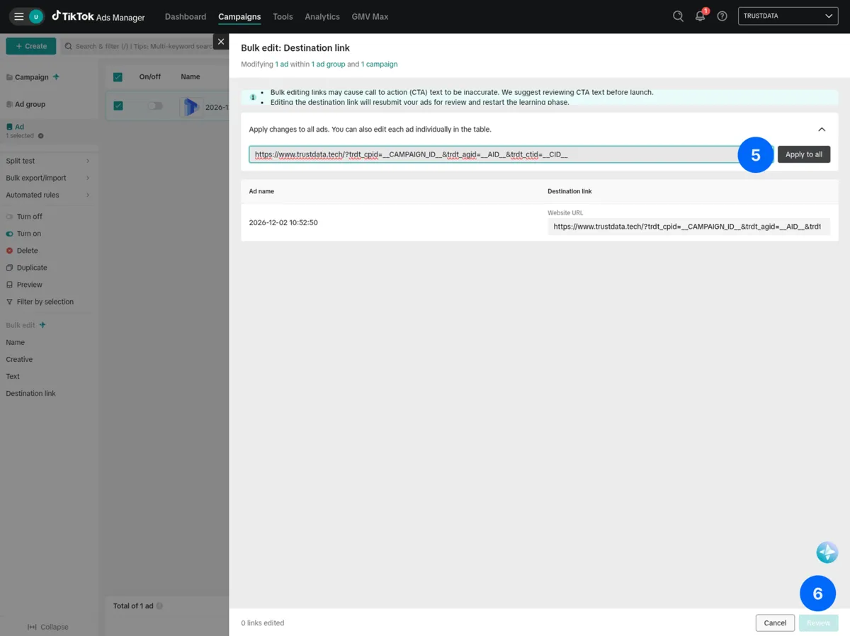Image resolution: width=850 pixels, height=636 pixels.
Task: Open Preview for the selected ad
Action: click(11, 284)
